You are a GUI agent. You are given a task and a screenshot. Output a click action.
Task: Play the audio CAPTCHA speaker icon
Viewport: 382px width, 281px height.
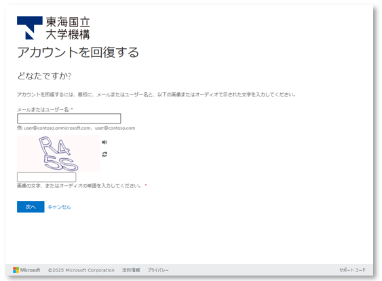tap(104, 142)
